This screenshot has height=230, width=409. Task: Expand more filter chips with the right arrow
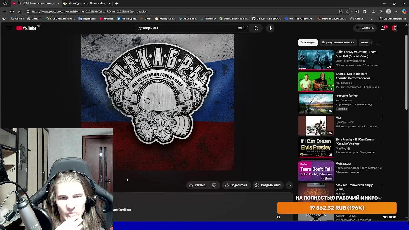click(379, 42)
